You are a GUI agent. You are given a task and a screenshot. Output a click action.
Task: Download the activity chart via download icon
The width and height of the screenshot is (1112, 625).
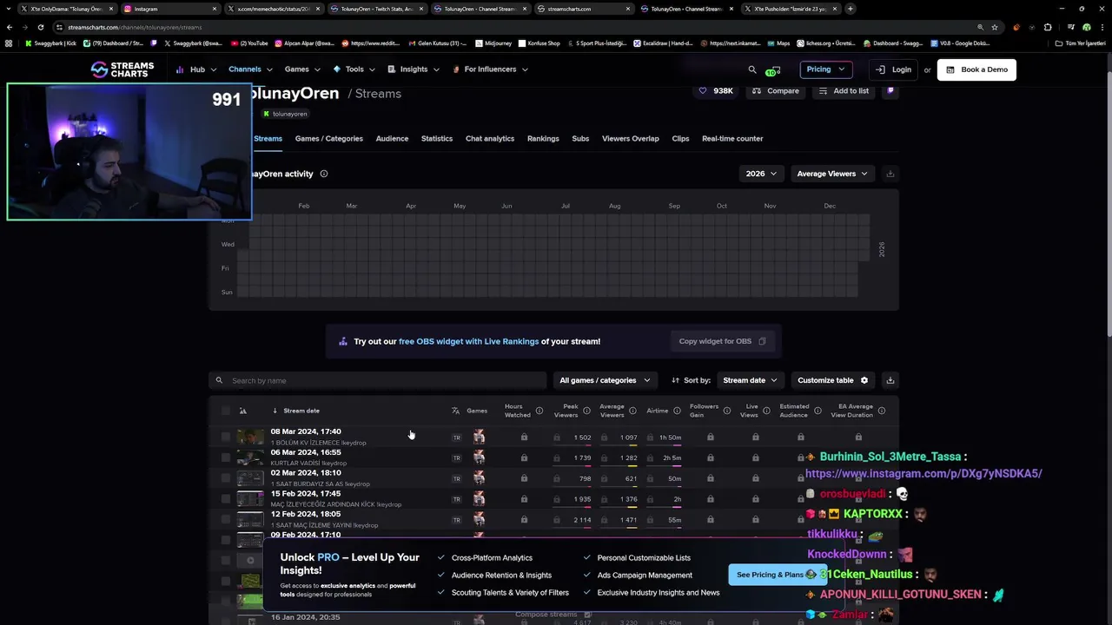pos(890,174)
